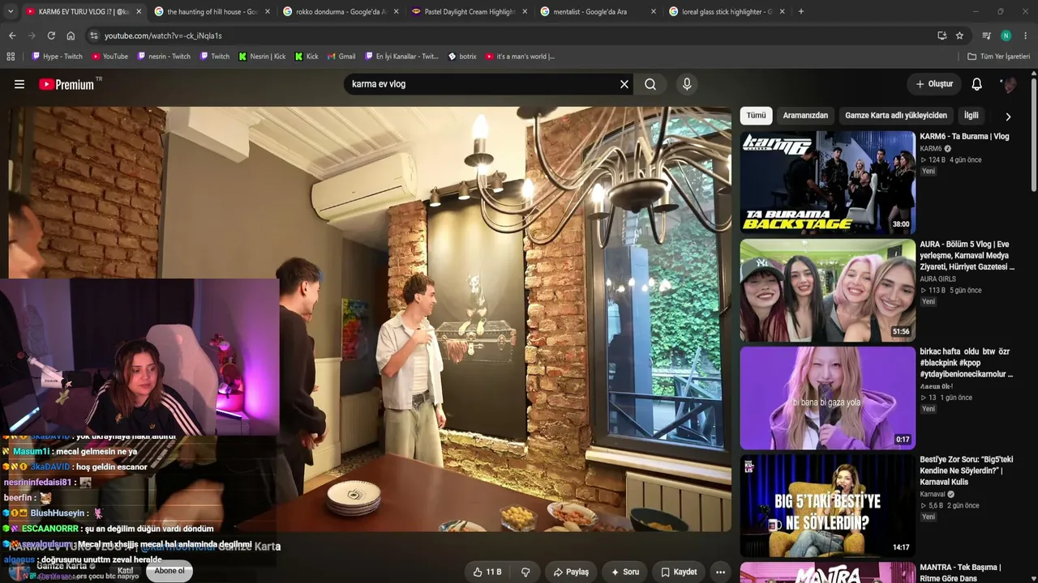Open 'TA BURAMA BACKSTAGE' video thumbnail

click(x=827, y=182)
